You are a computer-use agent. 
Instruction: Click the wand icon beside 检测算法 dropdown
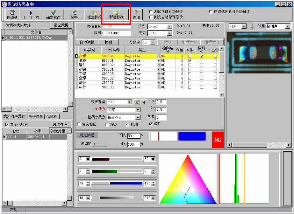pyautogui.click(x=137, y=102)
